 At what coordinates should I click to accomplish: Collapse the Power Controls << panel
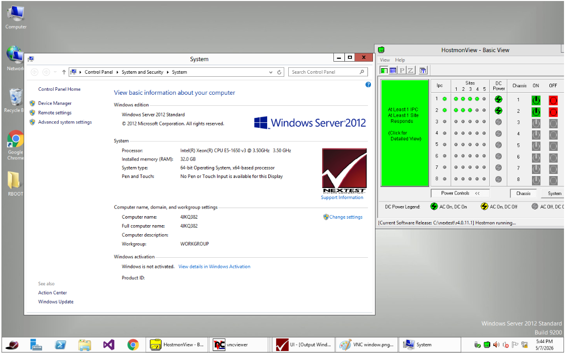(460, 193)
